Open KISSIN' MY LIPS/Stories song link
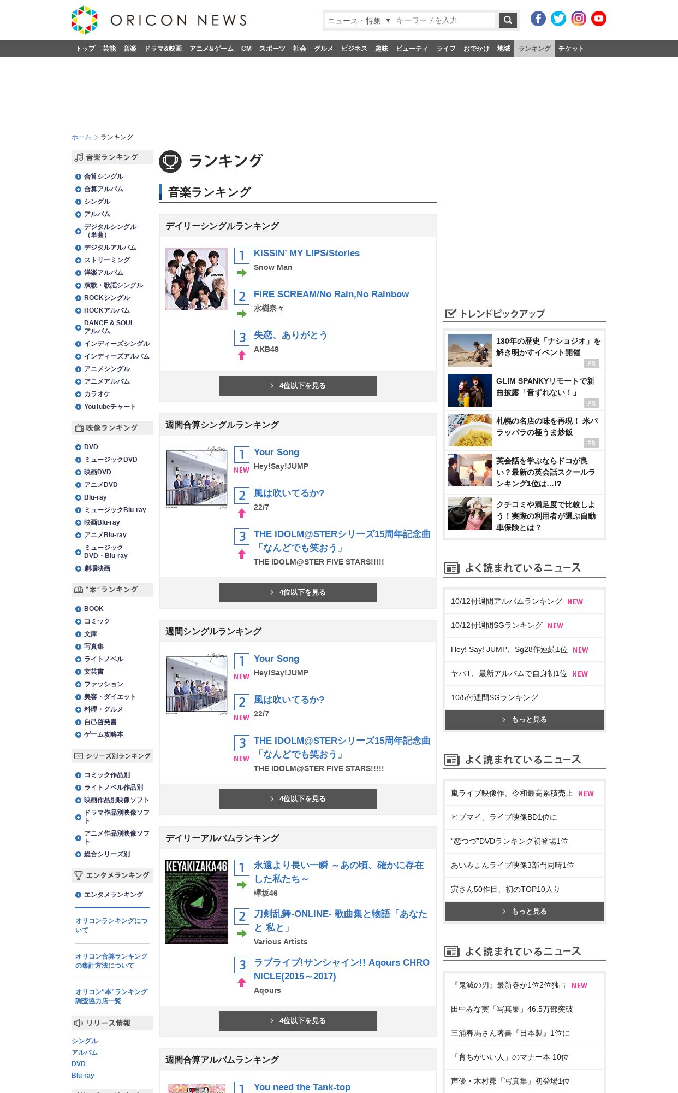The height and width of the screenshot is (1093, 678). [x=307, y=253]
